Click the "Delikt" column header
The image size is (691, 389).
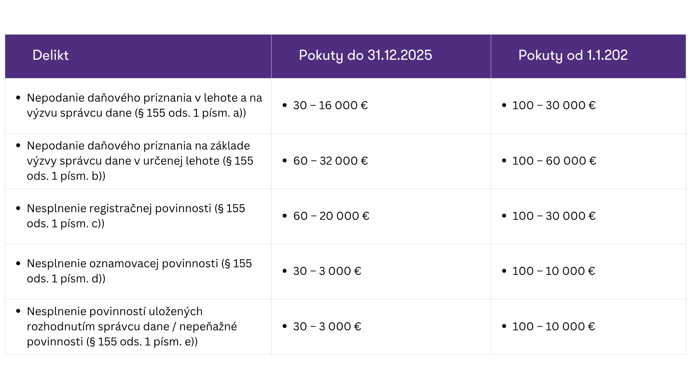50,55
